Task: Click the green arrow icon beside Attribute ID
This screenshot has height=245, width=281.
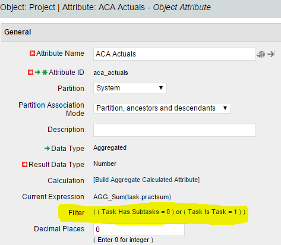Action: pyautogui.click(x=37, y=73)
